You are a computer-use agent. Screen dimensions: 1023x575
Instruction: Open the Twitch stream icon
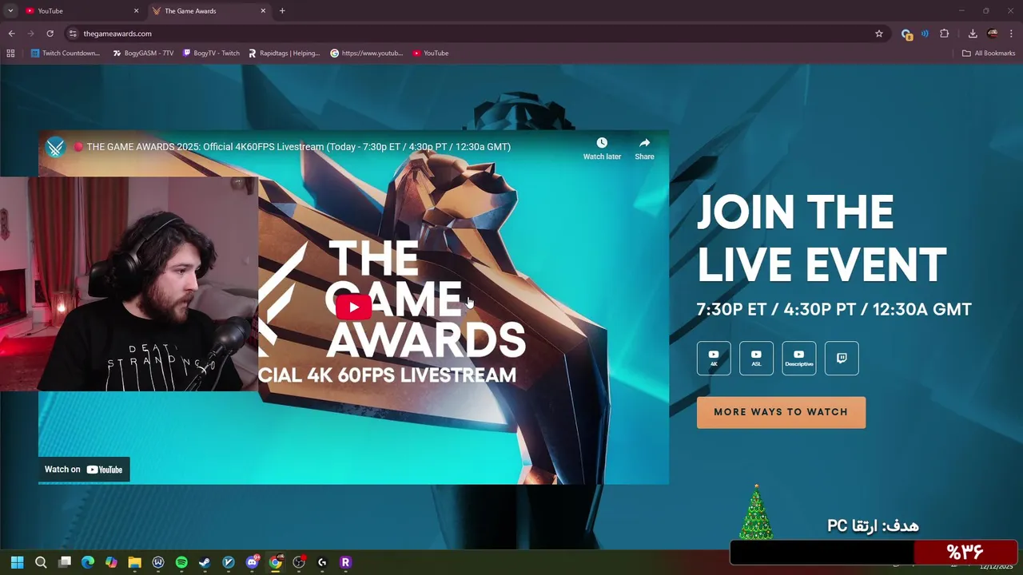tap(842, 359)
